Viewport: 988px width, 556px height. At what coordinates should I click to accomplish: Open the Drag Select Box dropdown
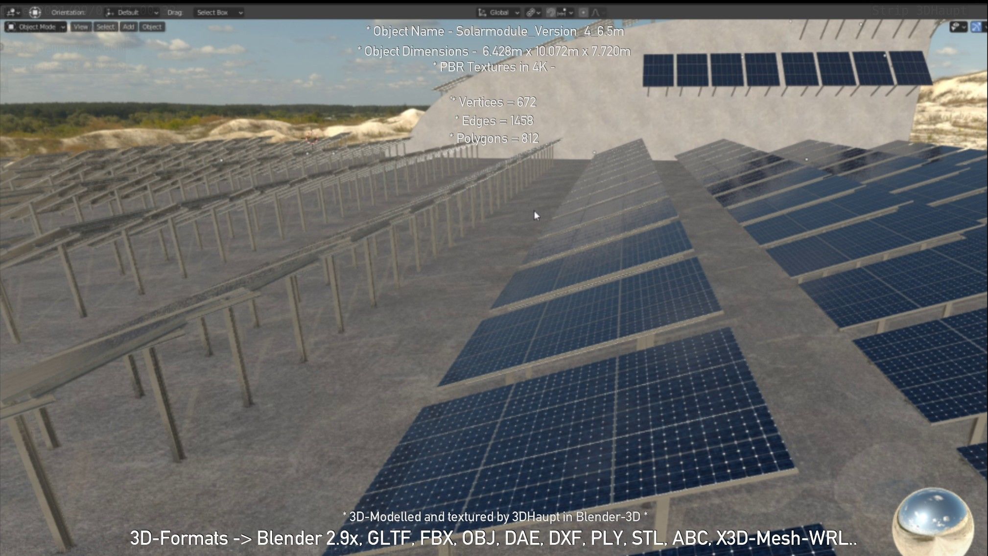click(x=218, y=12)
